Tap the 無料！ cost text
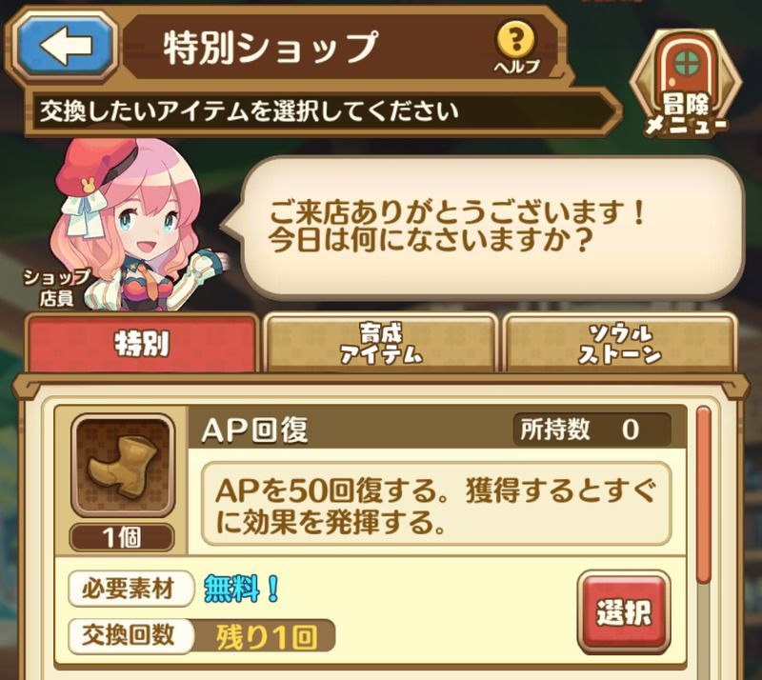The image size is (762, 680). point(242,589)
